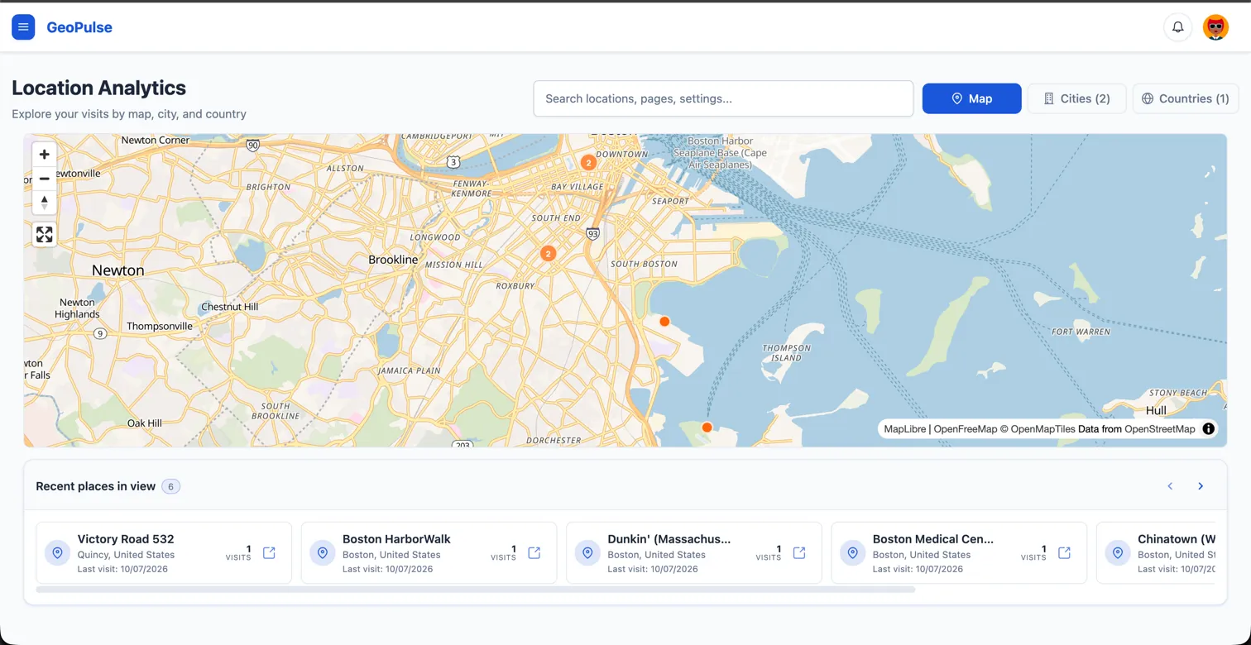Open the notifications bell
Viewport: 1251px width, 645px height.
[x=1177, y=27]
